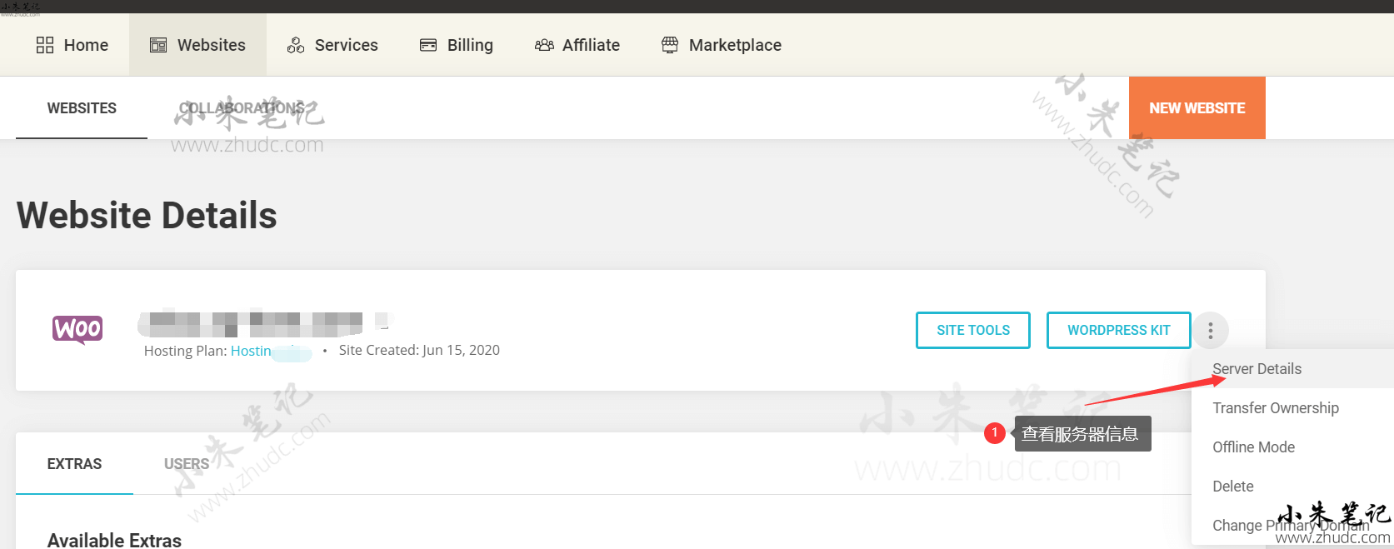Switch to the USERS tab
This screenshot has height=549, width=1394.
[x=187, y=464]
